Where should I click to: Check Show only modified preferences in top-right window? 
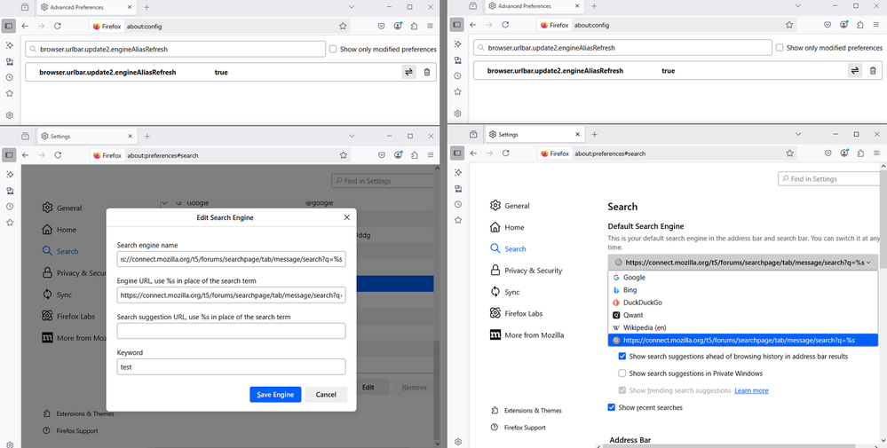pyautogui.click(x=780, y=48)
